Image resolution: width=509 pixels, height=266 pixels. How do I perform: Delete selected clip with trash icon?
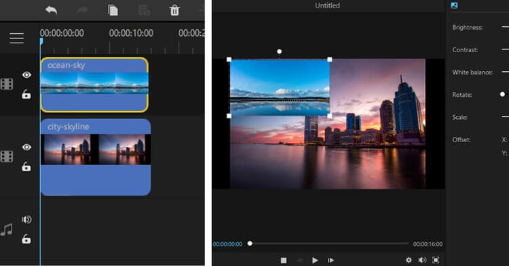pos(174,10)
